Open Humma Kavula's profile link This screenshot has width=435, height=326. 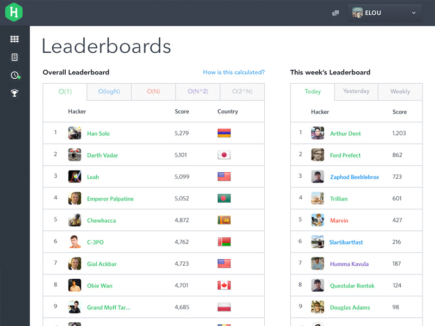349,264
